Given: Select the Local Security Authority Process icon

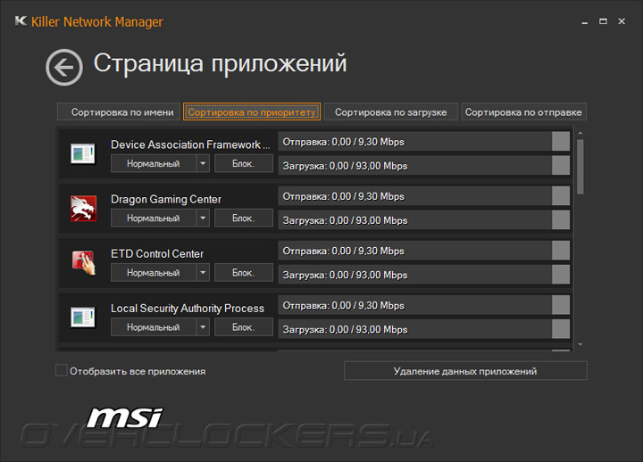Looking at the screenshot, I should (83, 317).
